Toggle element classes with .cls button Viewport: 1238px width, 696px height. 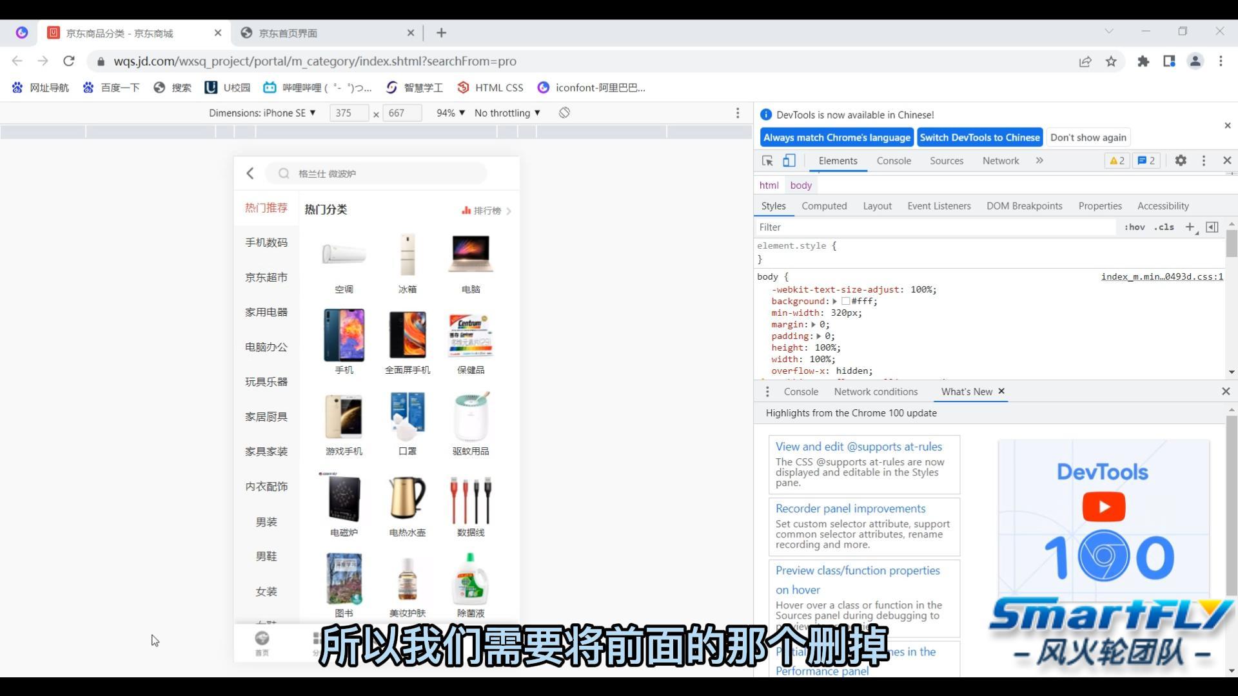(x=1164, y=227)
